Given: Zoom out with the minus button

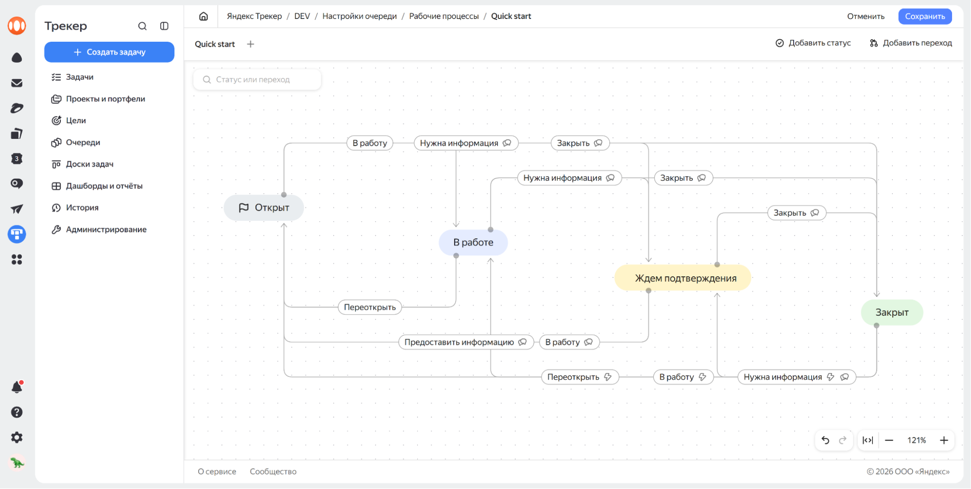Looking at the screenshot, I should pyautogui.click(x=889, y=440).
